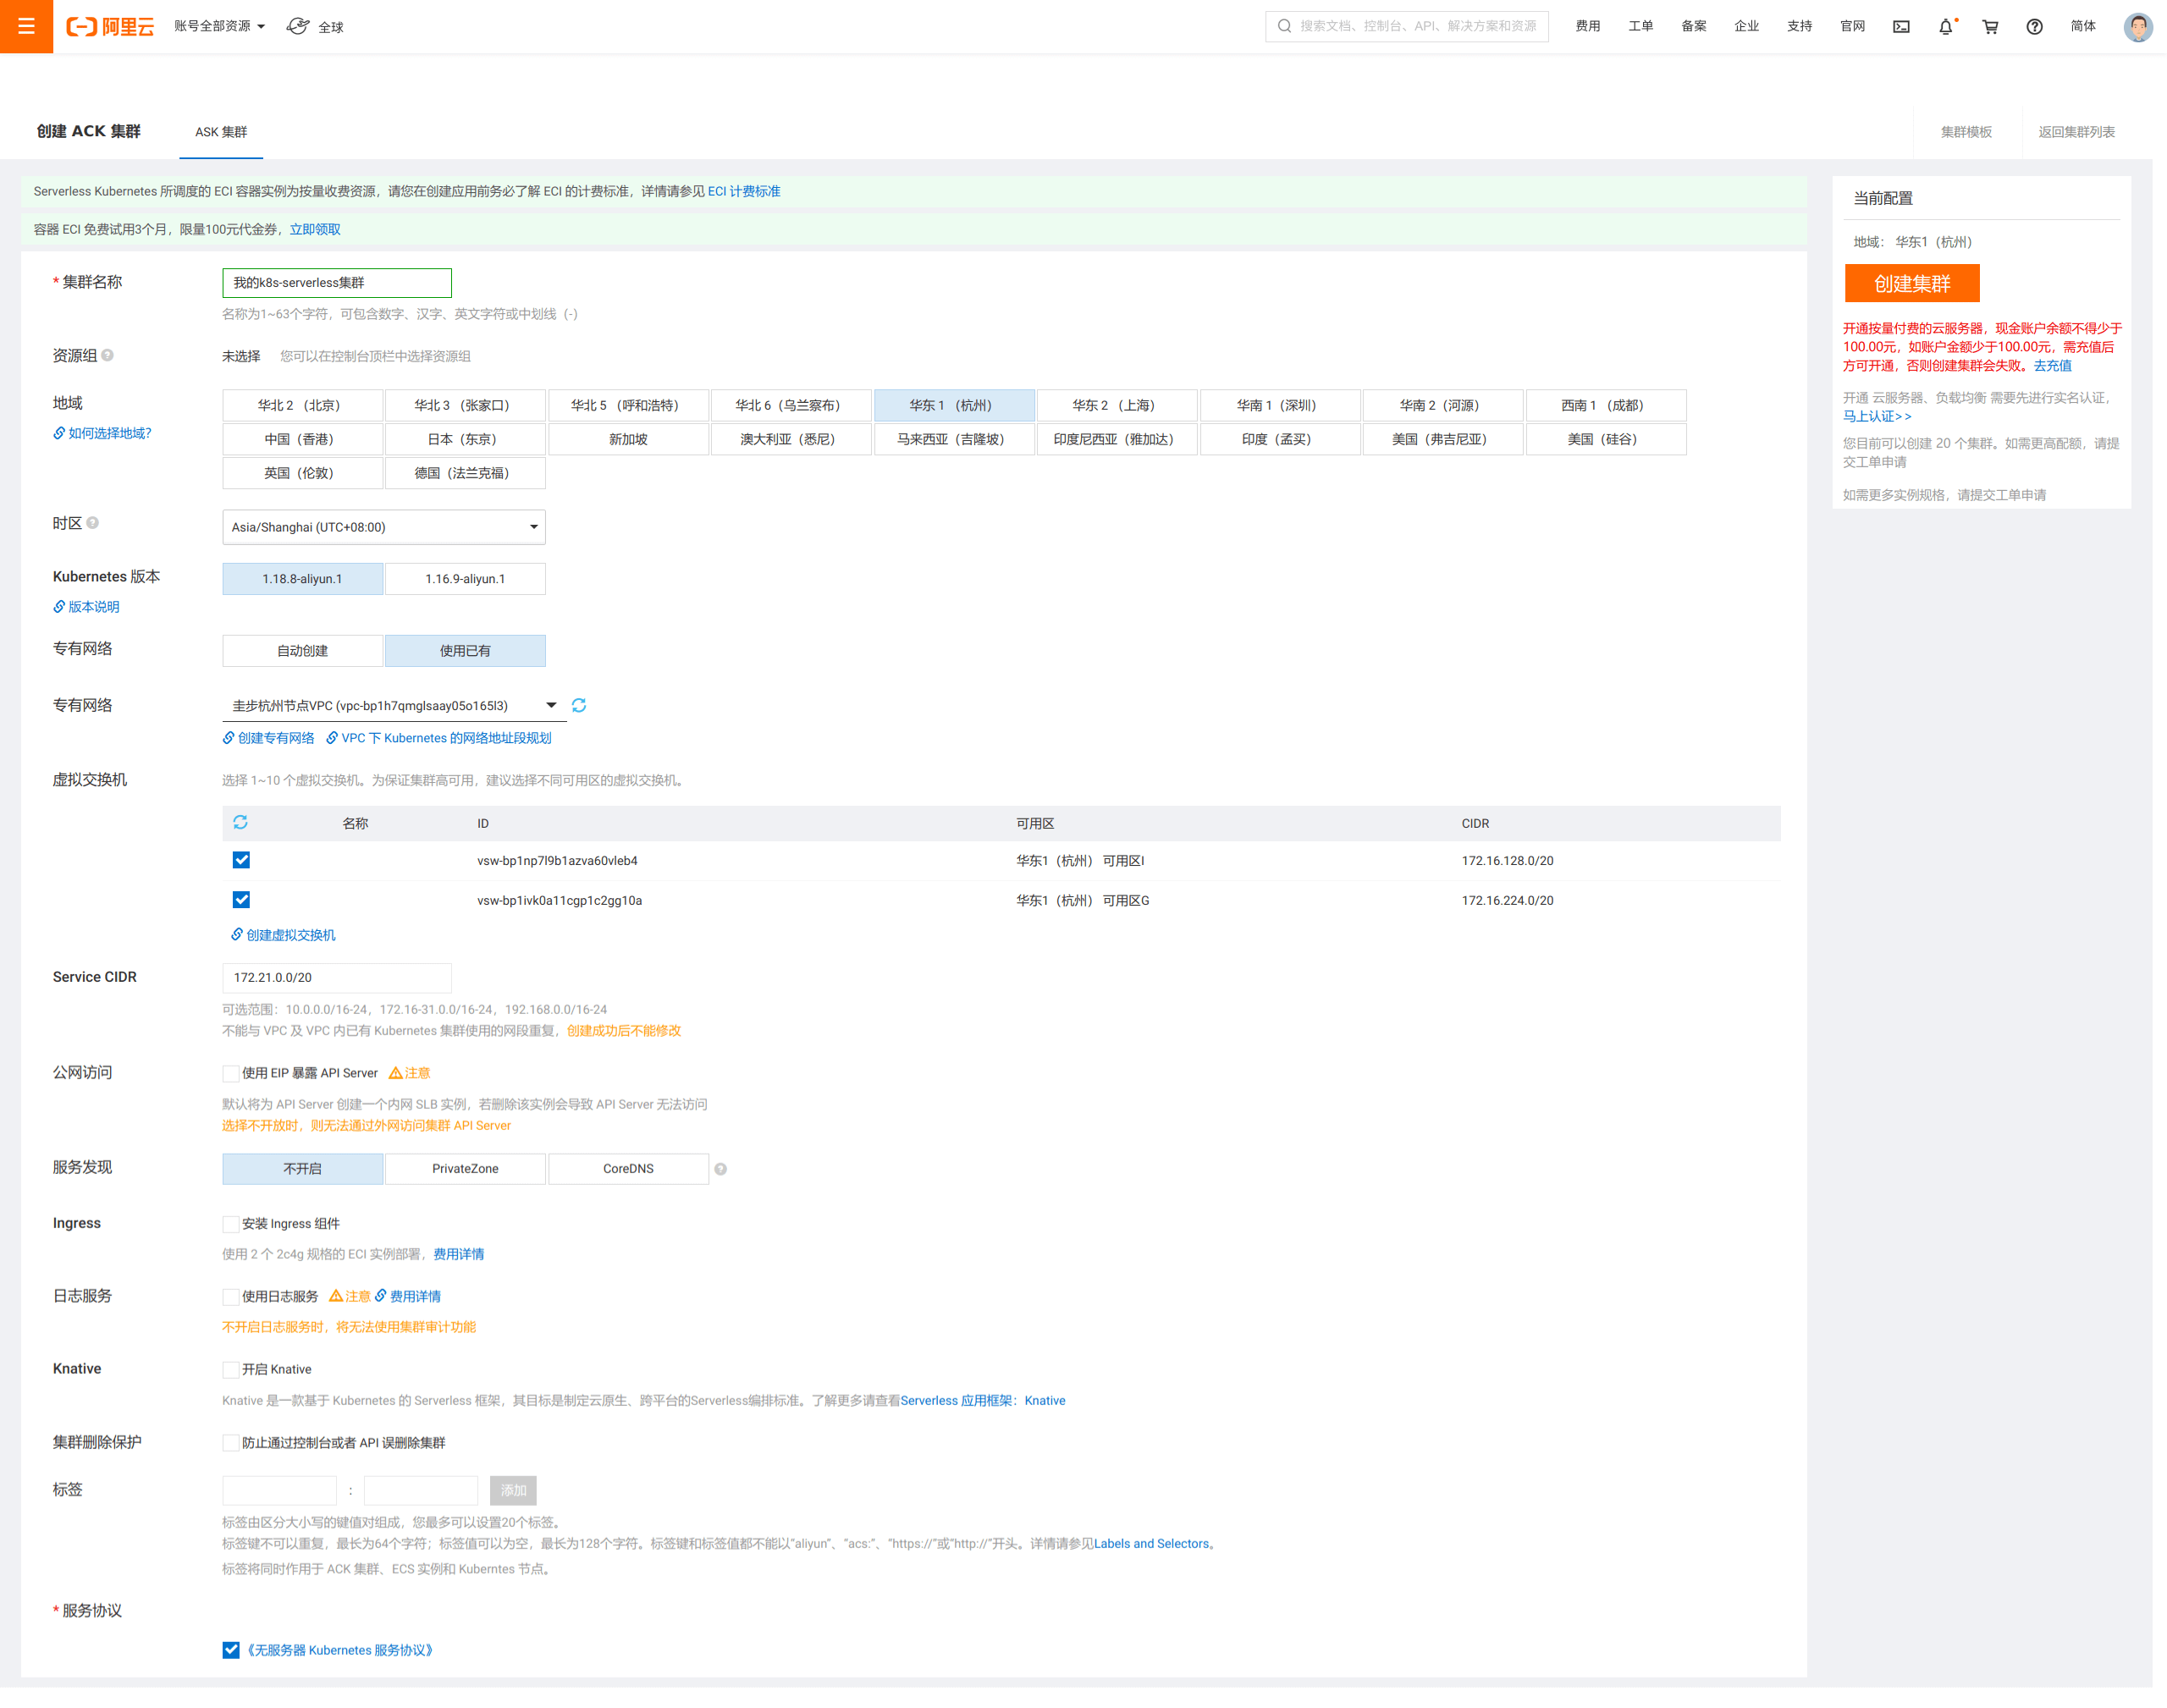This screenshot has width=2167, height=1708.
Task: Enable EIP exposure for API Server
Action: click(230, 1073)
